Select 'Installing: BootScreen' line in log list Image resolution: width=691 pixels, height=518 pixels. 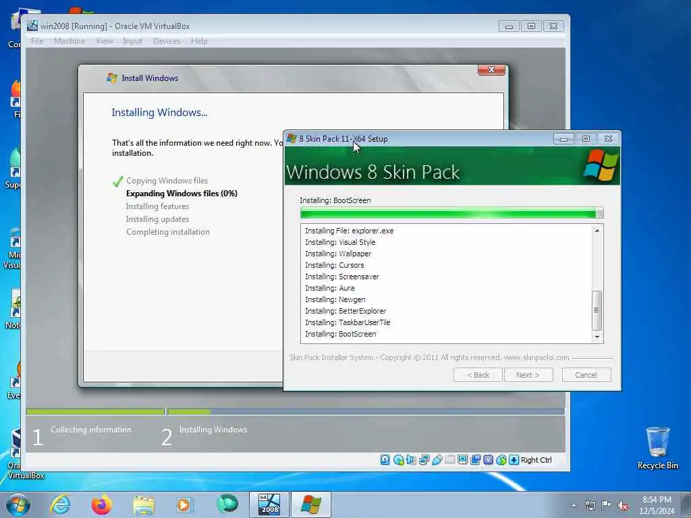pyautogui.click(x=340, y=334)
